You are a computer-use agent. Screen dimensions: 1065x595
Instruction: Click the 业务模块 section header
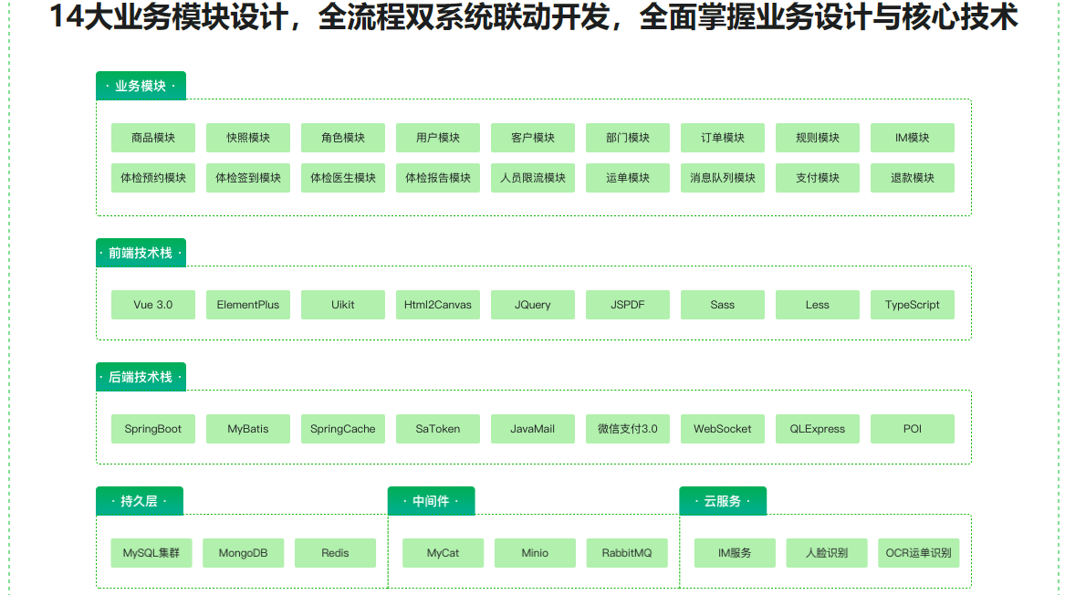[x=141, y=86]
